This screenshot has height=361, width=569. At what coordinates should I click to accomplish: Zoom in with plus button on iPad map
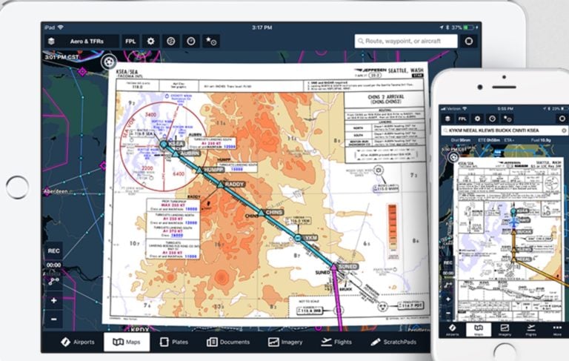(x=53, y=300)
